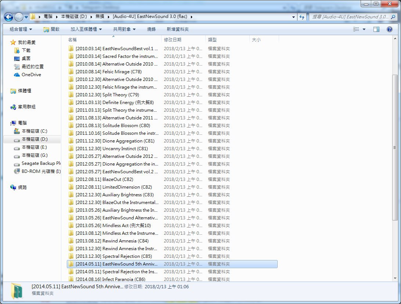Open OneDrive in the navigation pane
Viewport: 401px width, 304px height.
pos(31,75)
